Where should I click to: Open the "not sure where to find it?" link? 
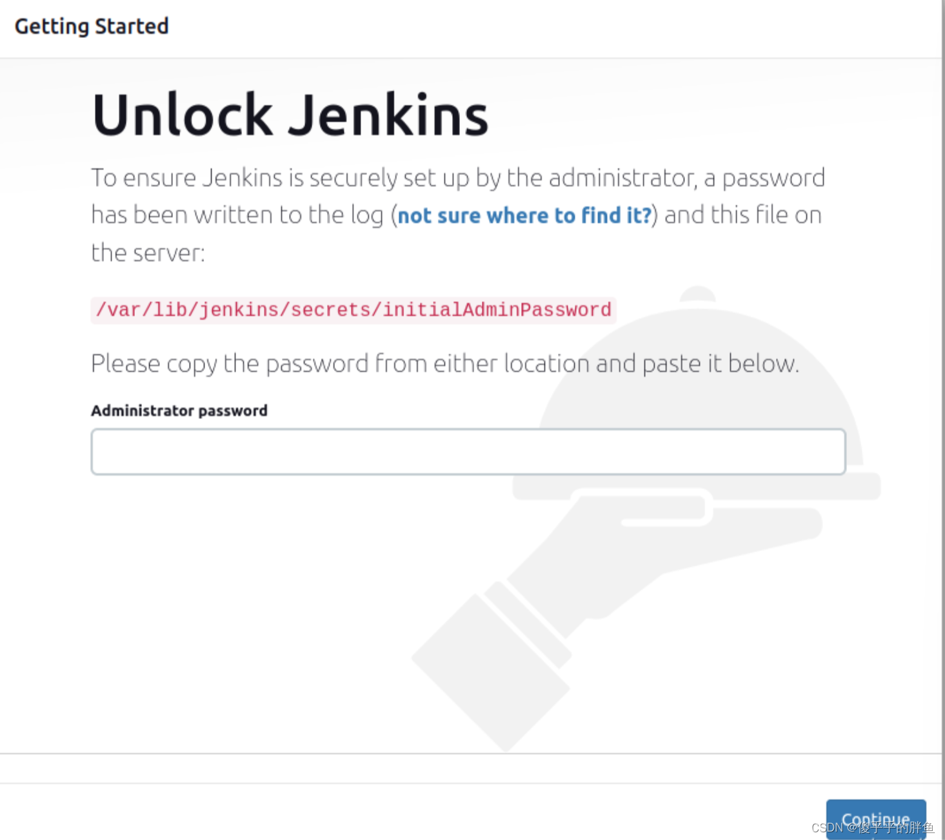(524, 215)
